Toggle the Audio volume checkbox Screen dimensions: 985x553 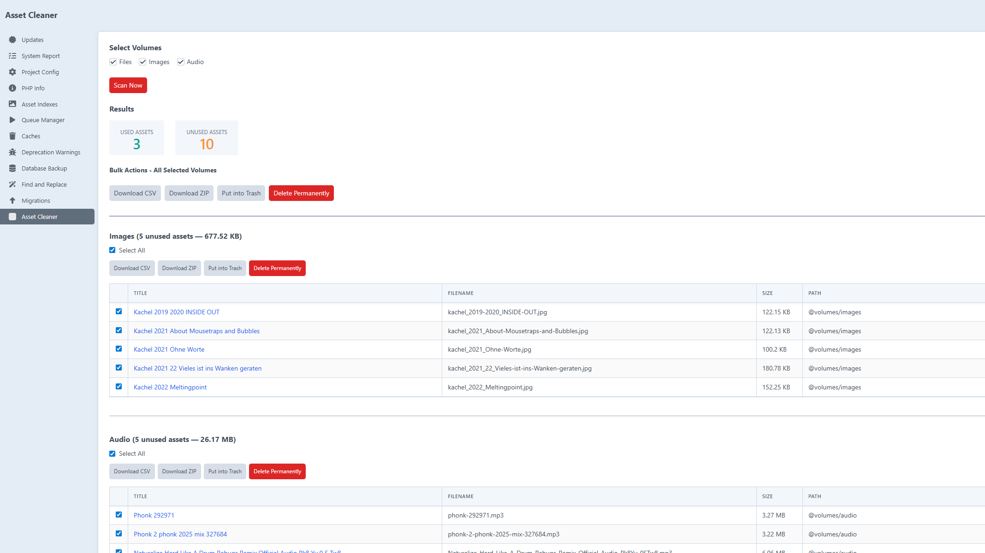(x=181, y=62)
